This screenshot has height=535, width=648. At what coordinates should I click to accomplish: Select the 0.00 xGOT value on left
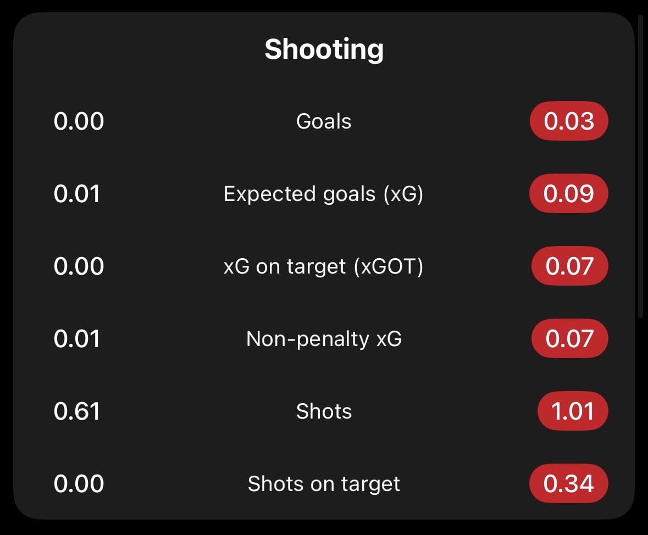(x=79, y=266)
